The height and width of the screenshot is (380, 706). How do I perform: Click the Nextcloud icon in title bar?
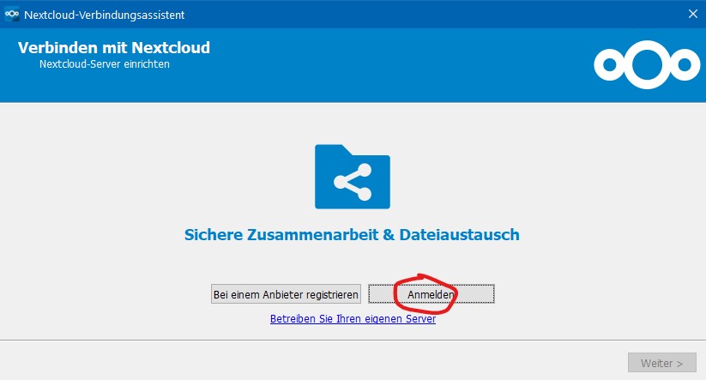tap(12, 14)
